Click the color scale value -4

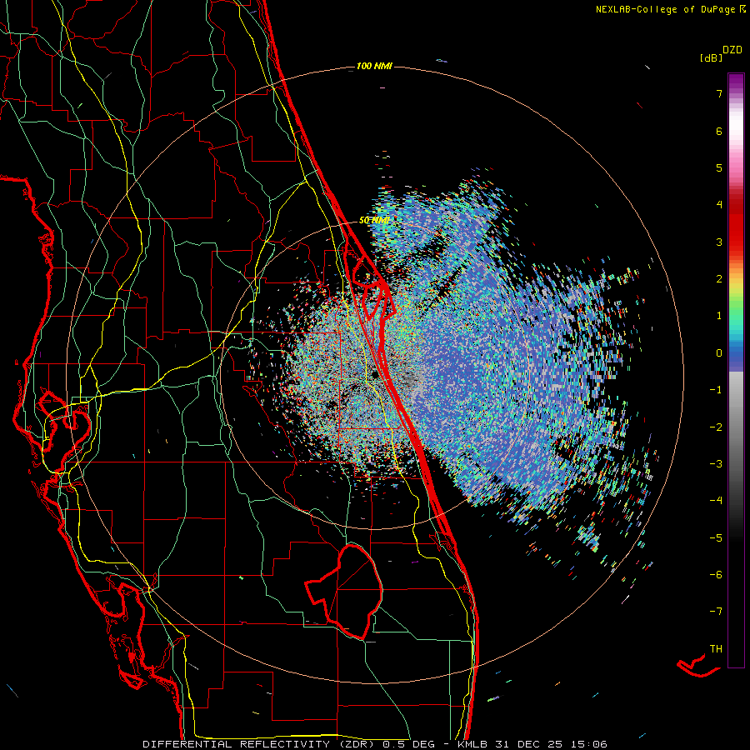tap(716, 501)
